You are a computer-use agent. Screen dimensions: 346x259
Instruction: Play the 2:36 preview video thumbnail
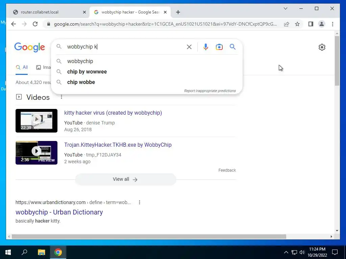(36, 153)
